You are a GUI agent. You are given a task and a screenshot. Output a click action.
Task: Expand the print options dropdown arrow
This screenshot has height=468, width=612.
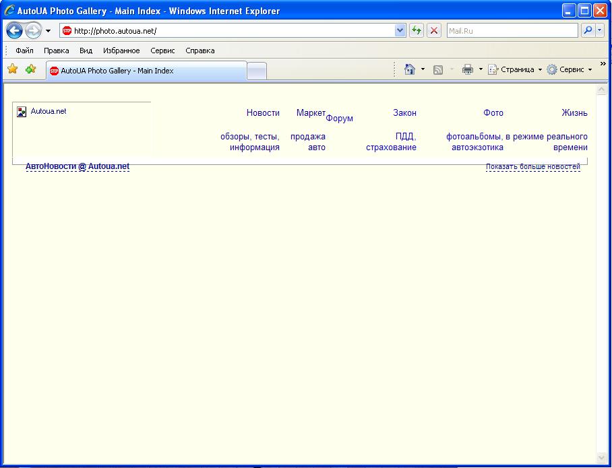481,69
